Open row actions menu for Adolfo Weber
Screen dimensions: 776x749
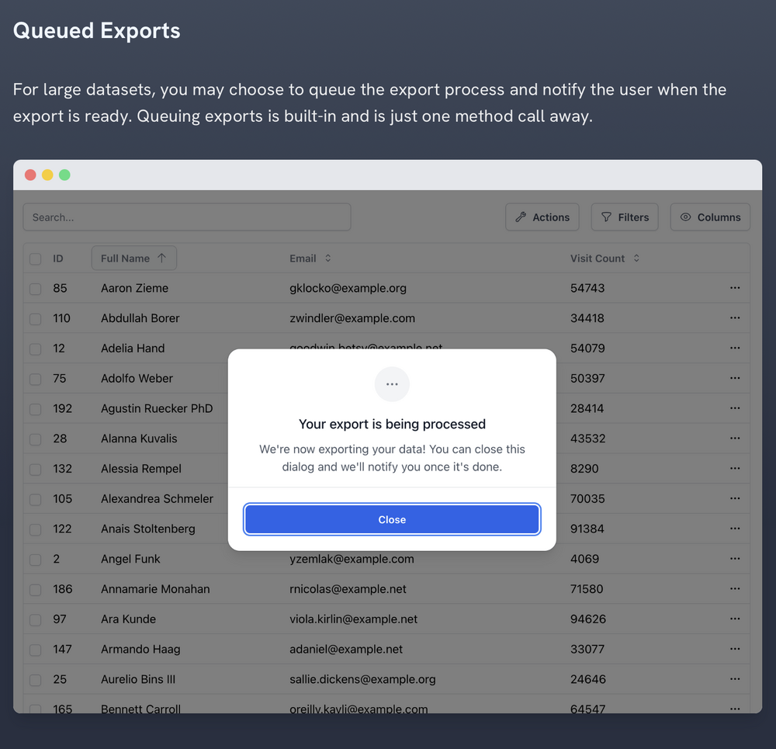[x=734, y=378]
